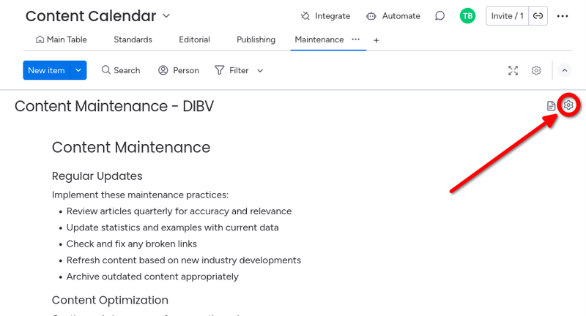Open the board discussion speech bubble icon
Screen dimensions: 586x316
tap(440, 16)
